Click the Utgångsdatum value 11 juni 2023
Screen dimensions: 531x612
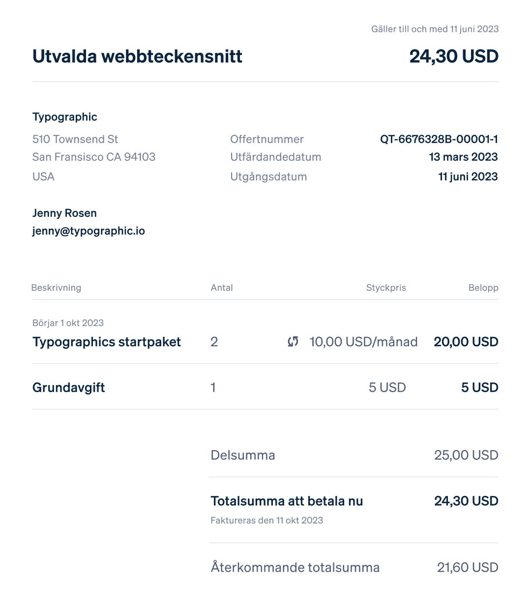(468, 177)
